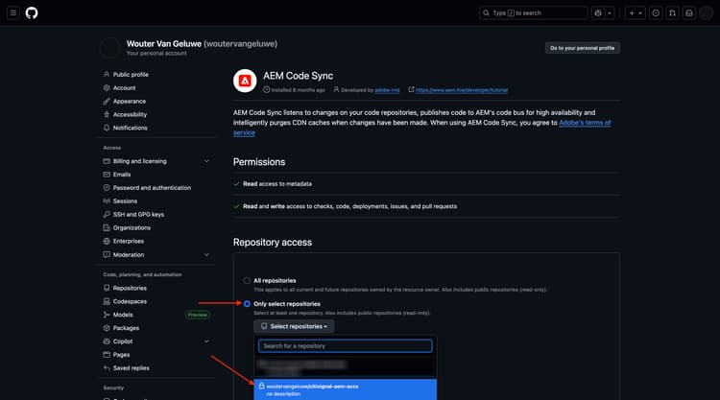Open the create new plus menu
This screenshot has height=400, width=720.
(636, 12)
